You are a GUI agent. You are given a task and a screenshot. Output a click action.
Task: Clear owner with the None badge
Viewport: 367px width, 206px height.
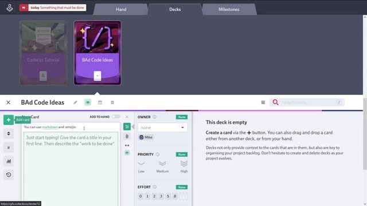[182, 117]
